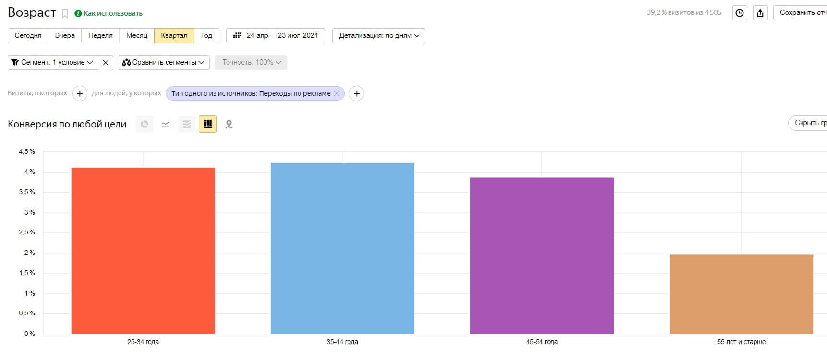Switch to line chart view icon
The image size is (827, 357).
[x=166, y=124]
